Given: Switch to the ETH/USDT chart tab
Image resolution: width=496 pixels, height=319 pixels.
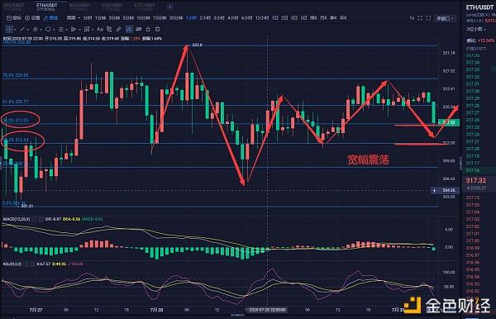Looking at the screenshot, I should [46, 7].
